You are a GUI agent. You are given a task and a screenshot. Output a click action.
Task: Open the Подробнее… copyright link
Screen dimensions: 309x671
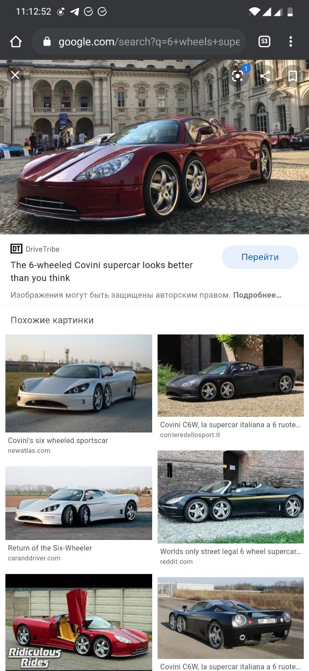257,295
